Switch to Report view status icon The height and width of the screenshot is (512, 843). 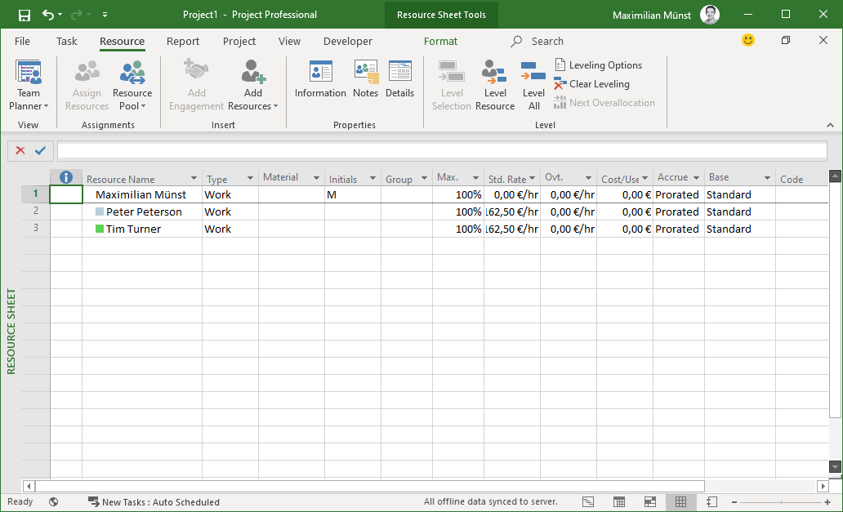(x=711, y=501)
